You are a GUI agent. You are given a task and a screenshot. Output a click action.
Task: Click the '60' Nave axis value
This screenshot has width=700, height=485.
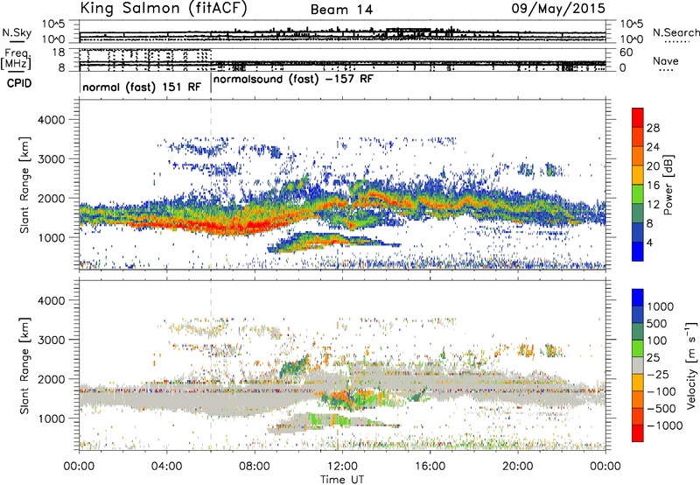point(626,53)
